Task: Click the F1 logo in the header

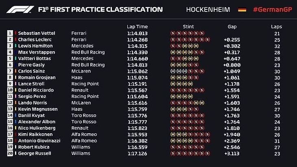Action: pyautogui.click(x=21, y=9)
